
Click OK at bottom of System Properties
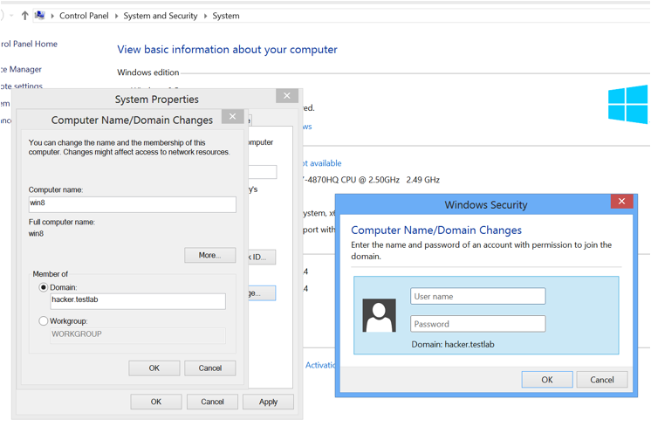[156, 402]
